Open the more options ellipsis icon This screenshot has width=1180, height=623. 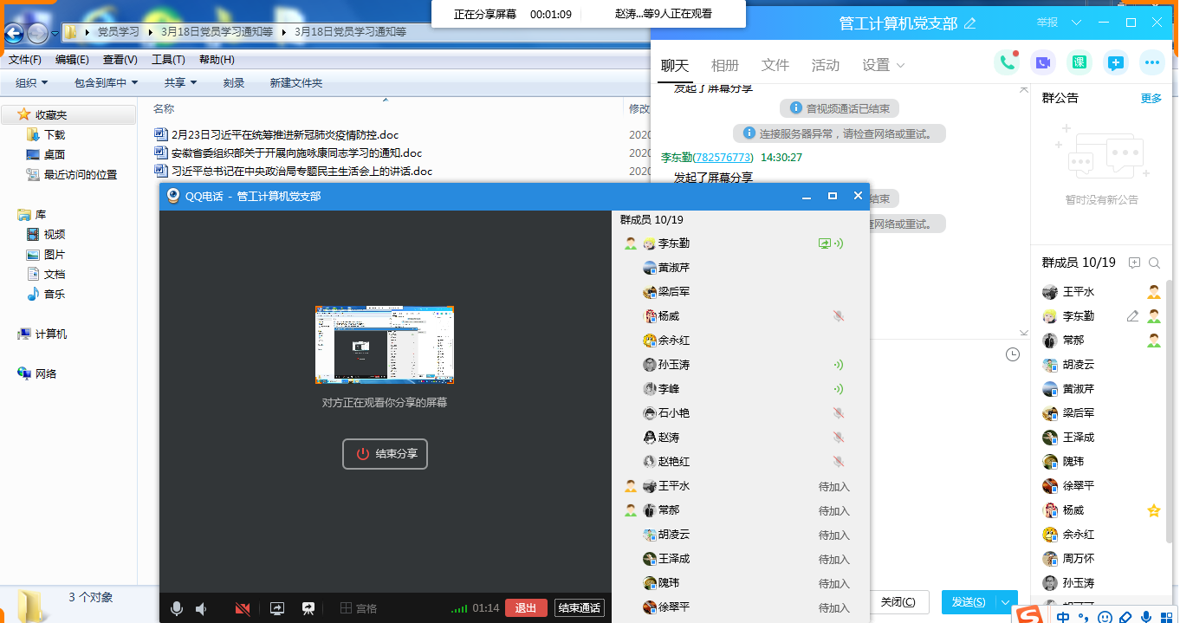click(1152, 62)
